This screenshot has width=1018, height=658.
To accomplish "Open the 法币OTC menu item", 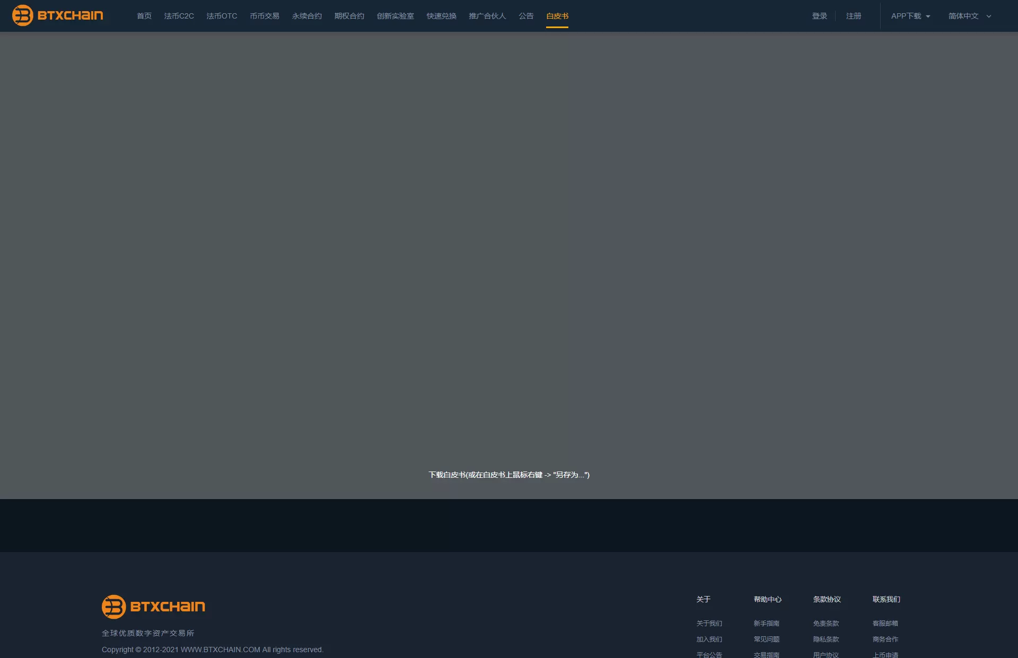I will pyautogui.click(x=222, y=16).
